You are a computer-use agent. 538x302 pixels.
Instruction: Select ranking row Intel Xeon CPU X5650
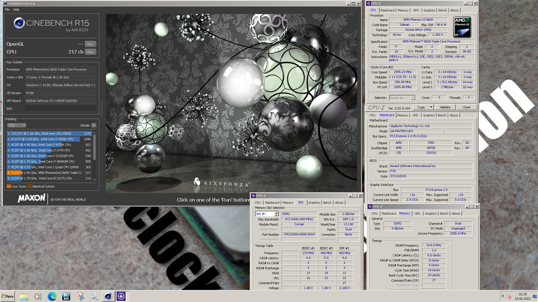[49, 134]
